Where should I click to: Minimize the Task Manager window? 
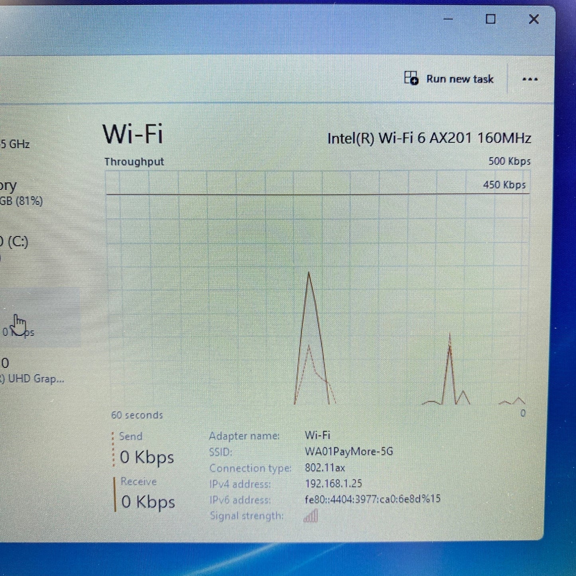[x=448, y=19]
